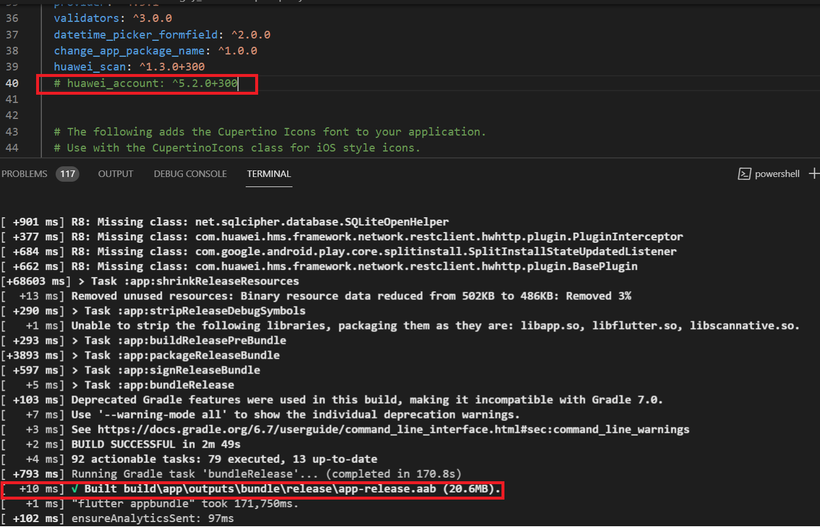This screenshot has height=528, width=820.
Task: Click the Task :app:packageReleaseBundle line
Action: pyautogui.click(x=140, y=355)
